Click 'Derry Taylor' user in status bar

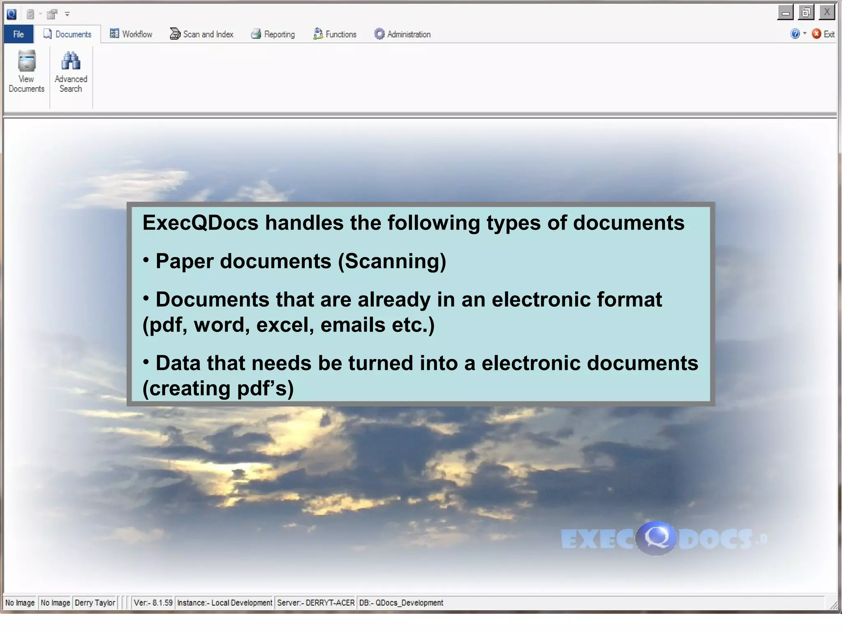pos(95,603)
